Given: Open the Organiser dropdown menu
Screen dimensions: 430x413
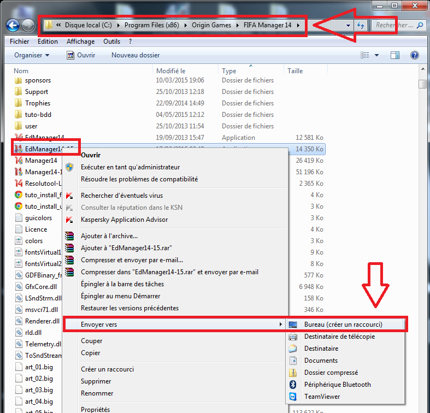Looking at the screenshot, I should click(32, 55).
